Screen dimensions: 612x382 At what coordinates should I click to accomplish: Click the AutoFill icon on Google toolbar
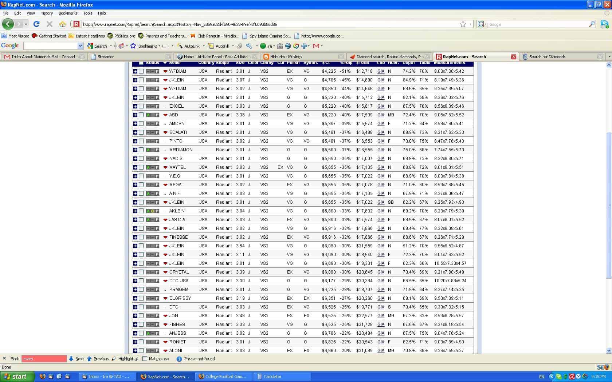pos(211,46)
